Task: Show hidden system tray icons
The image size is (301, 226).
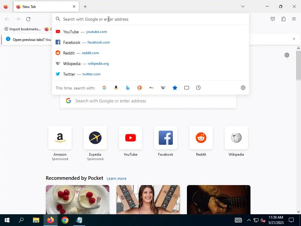Action: 249,220
